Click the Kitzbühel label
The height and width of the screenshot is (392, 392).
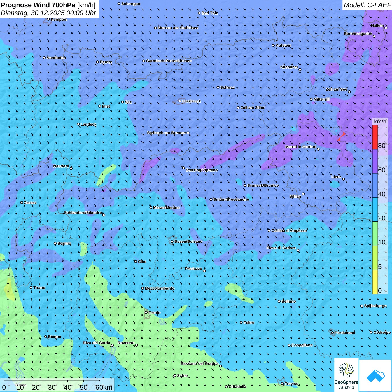point(289,67)
